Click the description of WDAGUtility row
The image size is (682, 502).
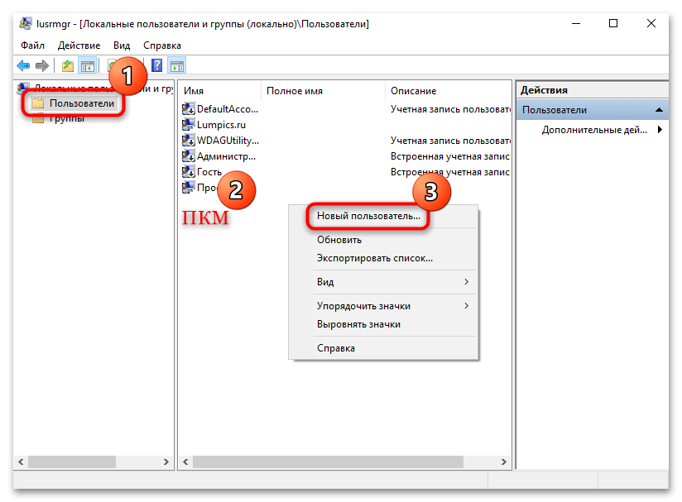pos(450,141)
